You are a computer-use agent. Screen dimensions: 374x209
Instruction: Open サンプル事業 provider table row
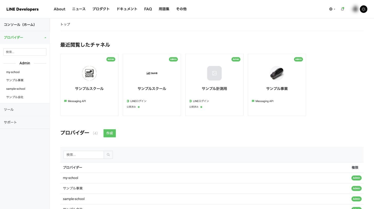212,188
